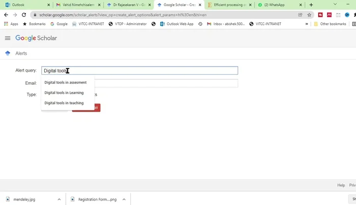Open new browser tab with plus icon

tap(311, 5)
